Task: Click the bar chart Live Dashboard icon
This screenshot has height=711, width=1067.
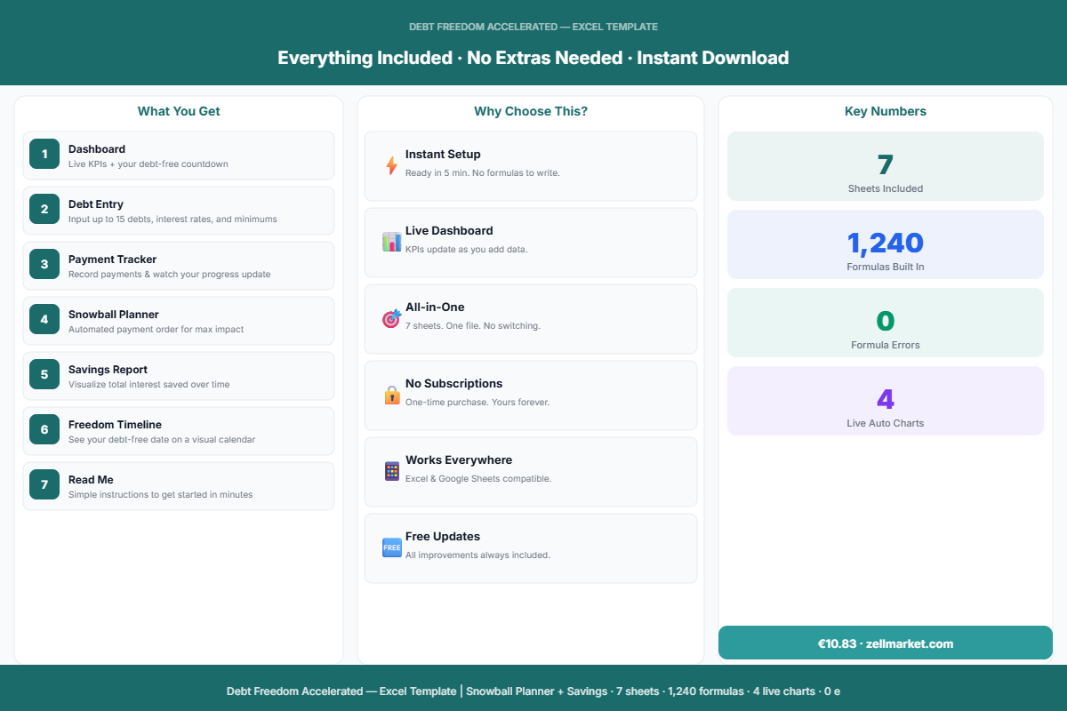Action: 391,242
